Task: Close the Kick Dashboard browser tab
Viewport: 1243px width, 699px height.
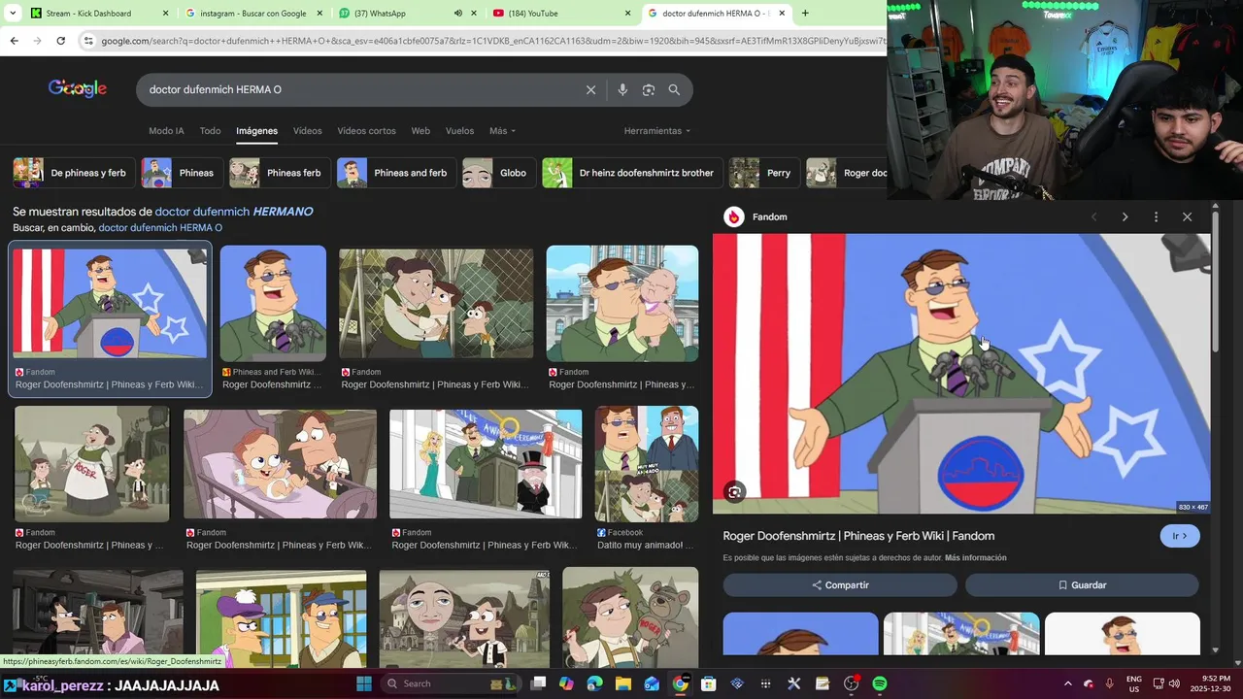Action: point(165,14)
